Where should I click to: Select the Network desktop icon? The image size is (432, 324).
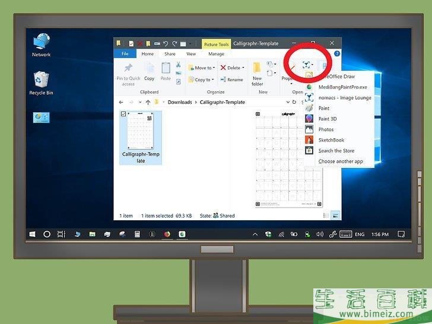click(42, 45)
